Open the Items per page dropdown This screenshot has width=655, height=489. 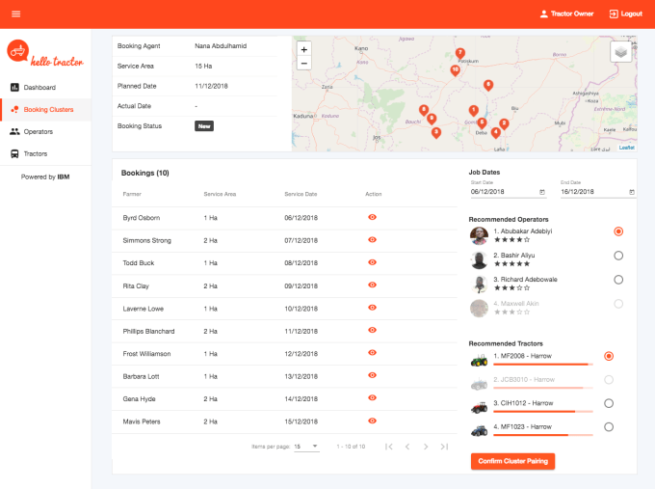click(x=306, y=447)
